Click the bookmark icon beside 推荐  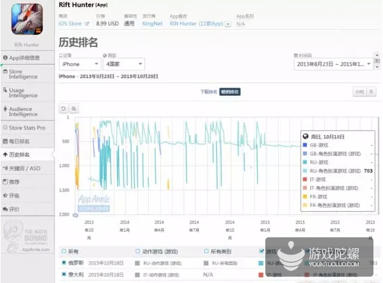pos(5,181)
